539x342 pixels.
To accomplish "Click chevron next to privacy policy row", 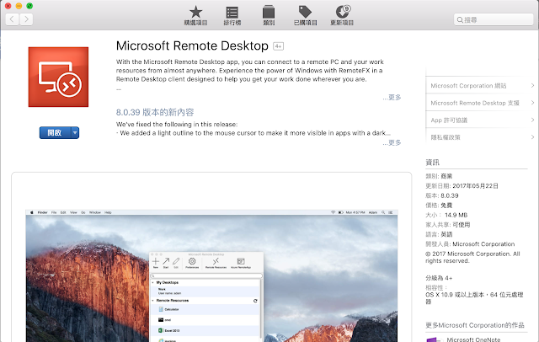I will coord(532,137).
